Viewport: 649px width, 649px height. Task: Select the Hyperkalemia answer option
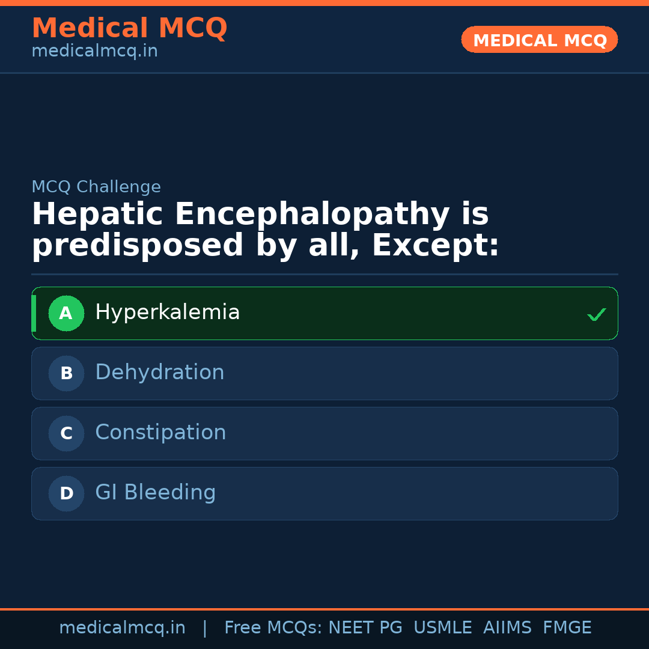324,313
